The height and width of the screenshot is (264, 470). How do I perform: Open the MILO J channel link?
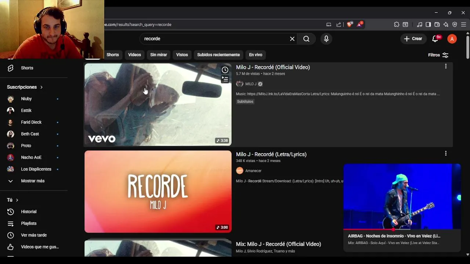coord(251,84)
